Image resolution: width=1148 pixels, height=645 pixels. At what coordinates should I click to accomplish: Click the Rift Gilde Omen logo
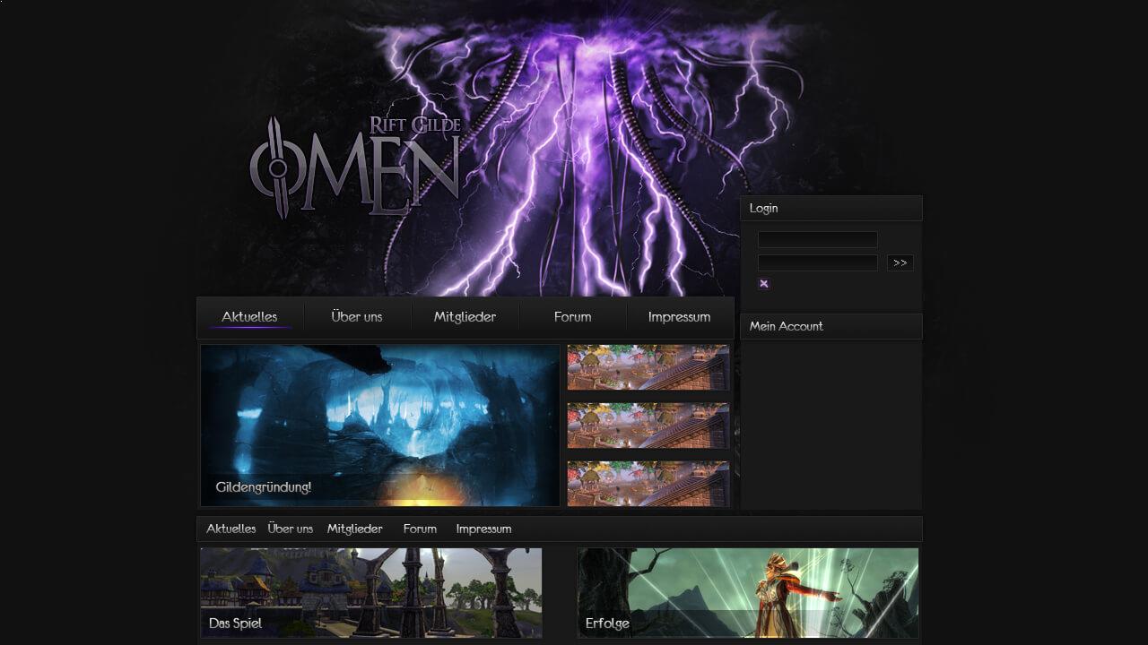point(356,168)
